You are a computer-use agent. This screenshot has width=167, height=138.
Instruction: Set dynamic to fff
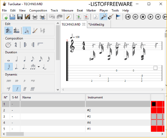[x=33, y=89]
